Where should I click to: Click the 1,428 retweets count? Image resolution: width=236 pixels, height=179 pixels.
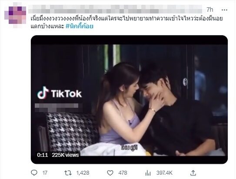[83, 173]
